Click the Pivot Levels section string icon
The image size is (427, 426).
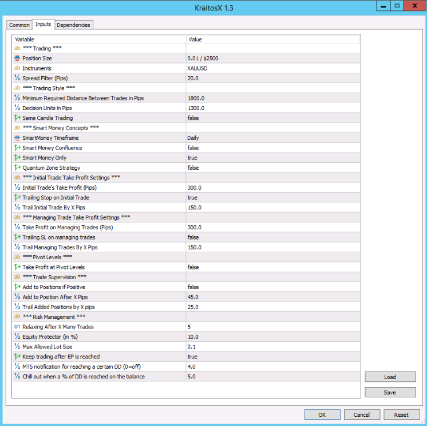pos(17,257)
